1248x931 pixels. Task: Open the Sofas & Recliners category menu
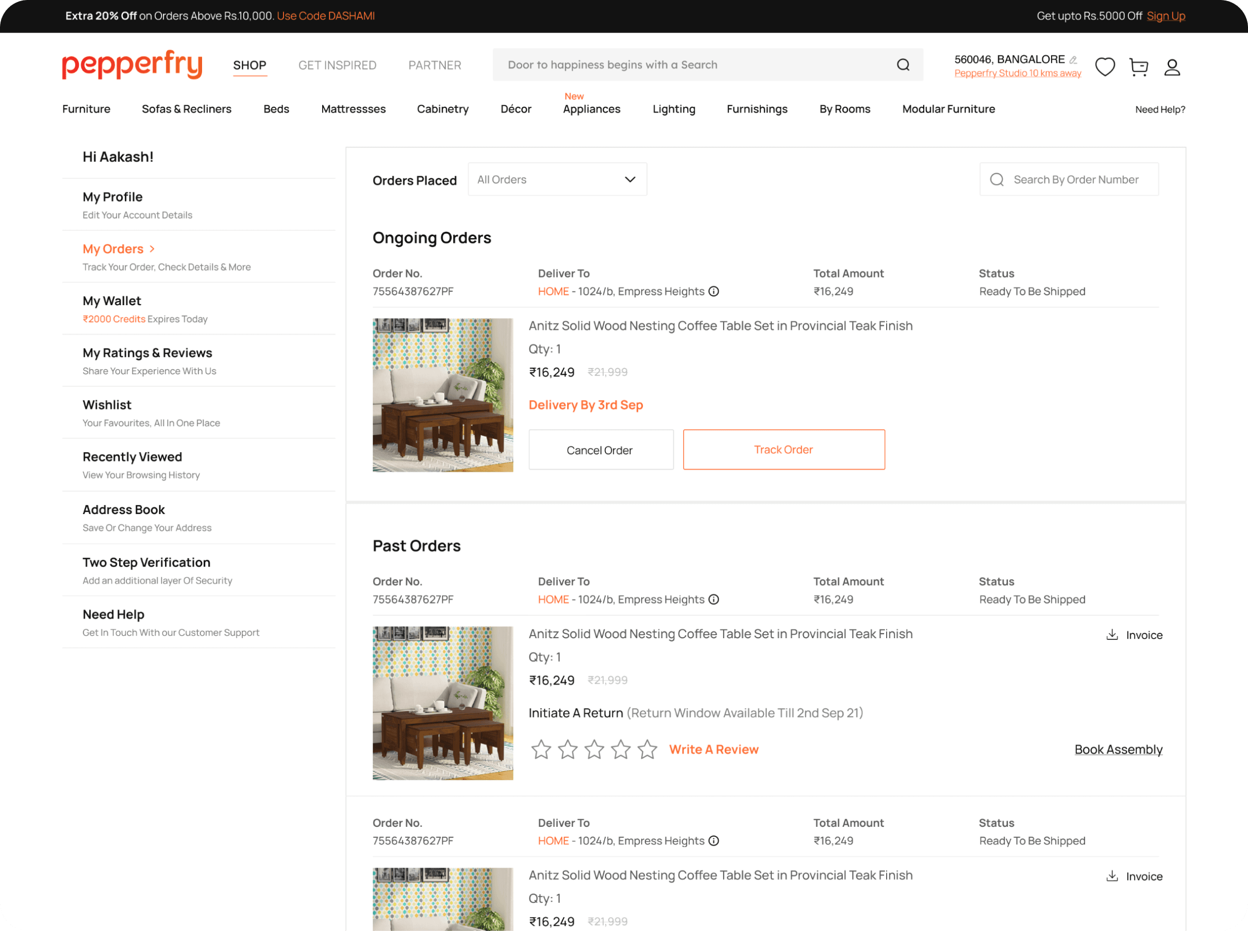tap(187, 109)
